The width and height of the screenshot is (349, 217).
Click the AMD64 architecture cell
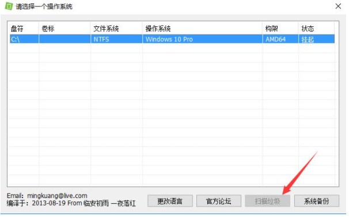coord(275,39)
